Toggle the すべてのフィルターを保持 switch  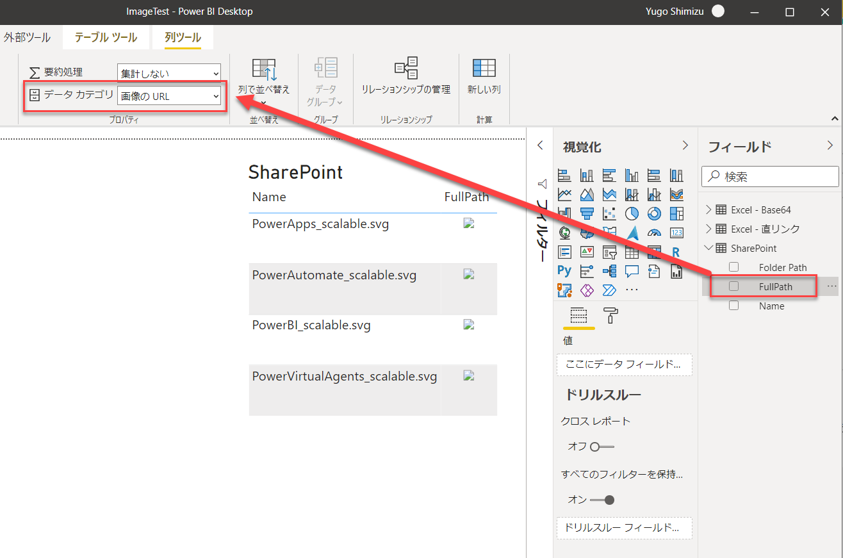coord(602,500)
